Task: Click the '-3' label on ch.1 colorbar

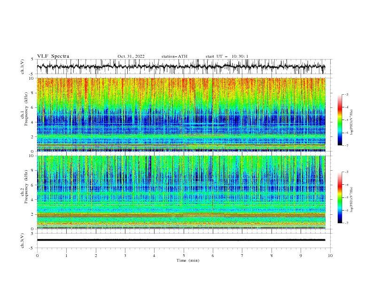Action: click(346, 94)
